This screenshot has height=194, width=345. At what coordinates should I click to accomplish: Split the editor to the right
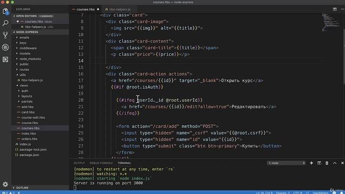(335, 9)
